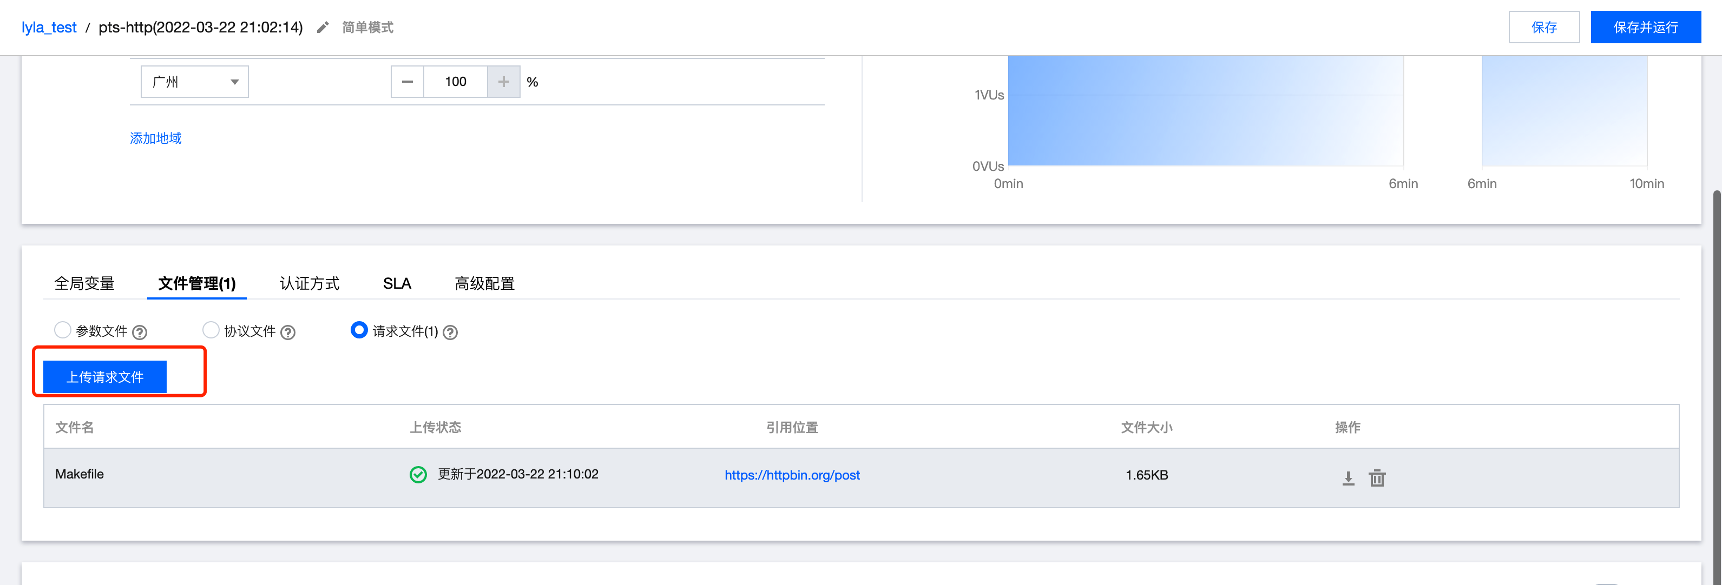This screenshot has width=1722, height=585.
Task: Click the plus button for percentage
Action: coord(503,82)
